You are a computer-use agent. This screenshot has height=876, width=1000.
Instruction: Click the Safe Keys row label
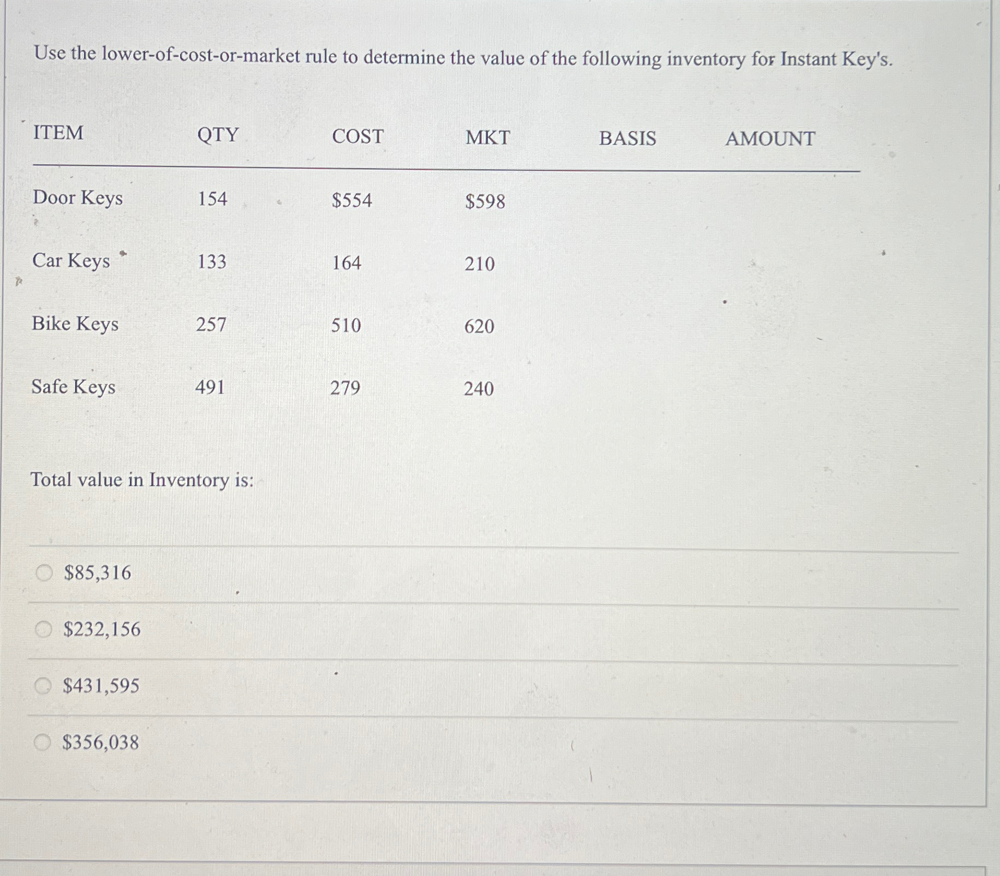pyautogui.click(x=73, y=388)
